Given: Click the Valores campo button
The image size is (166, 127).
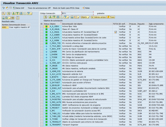Looking at the screenshot, I should point(98,17).
